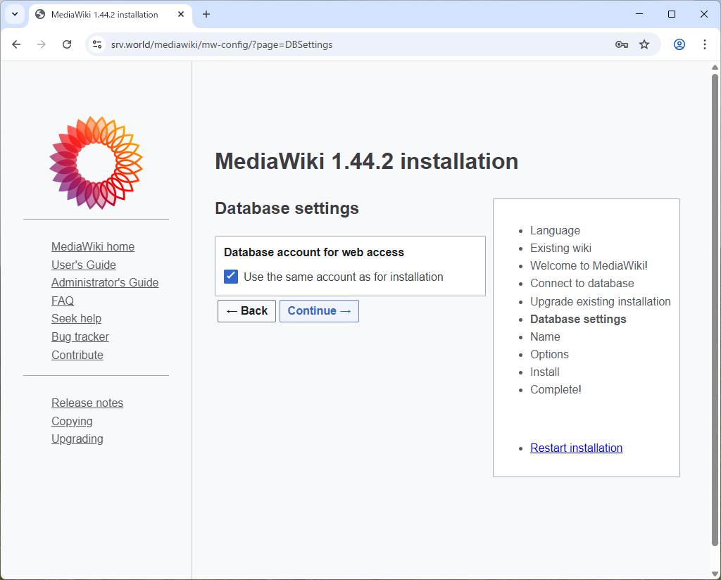The image size is (721, 580).
Task: Open the Release notes link
Action: [87, 403]
